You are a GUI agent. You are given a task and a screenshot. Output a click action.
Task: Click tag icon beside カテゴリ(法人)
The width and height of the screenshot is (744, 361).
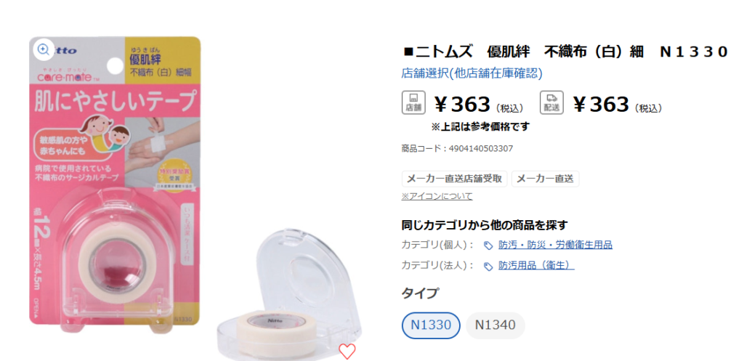tap(488, 266)
